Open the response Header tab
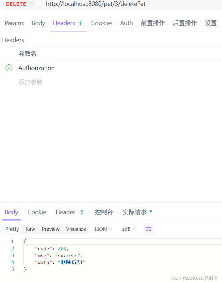The height and width of the screenshot is (282, 222). click(70, 212)
